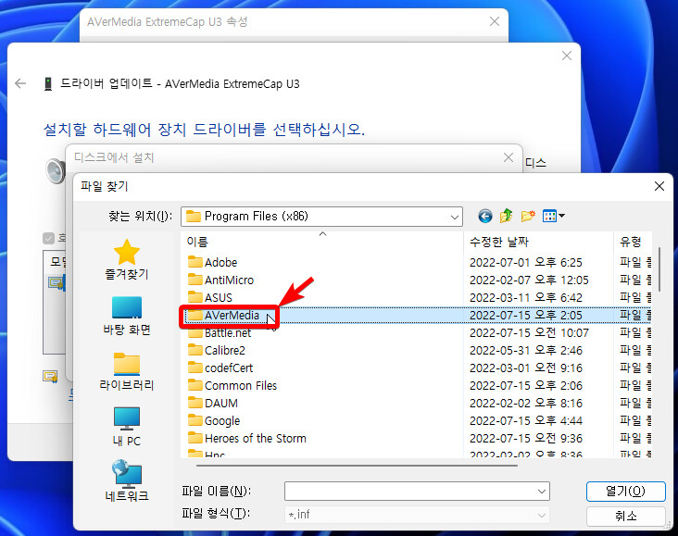Image resolution: width=678 pixels, height=536 pixels.
Task: Close AVerMedia ExtremeCap U3 properties window
Action: [x=495, y=21]
